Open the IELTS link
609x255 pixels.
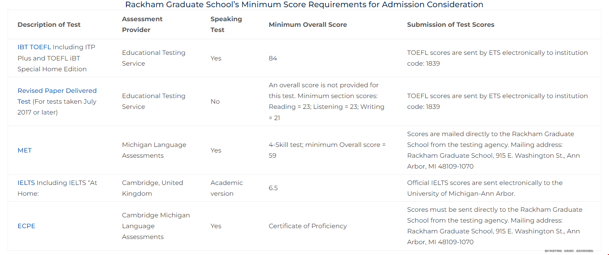(26, 183)
